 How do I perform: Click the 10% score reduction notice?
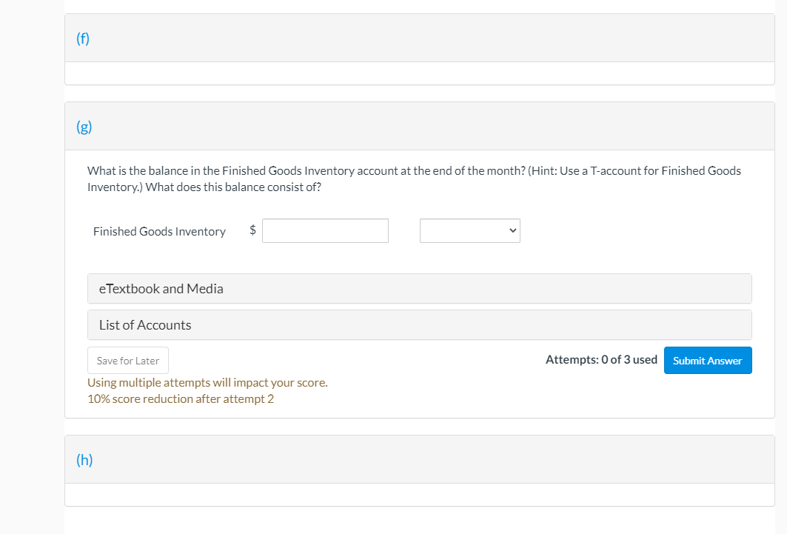click(x=181, y=399)
